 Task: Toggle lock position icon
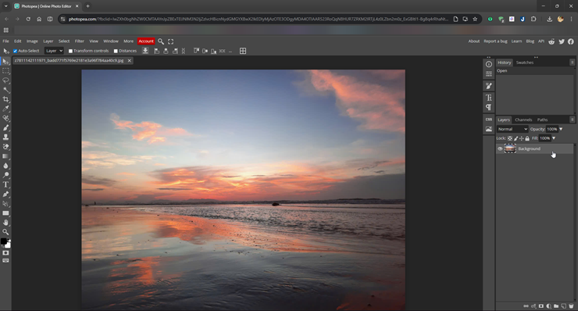coord(522,138)
